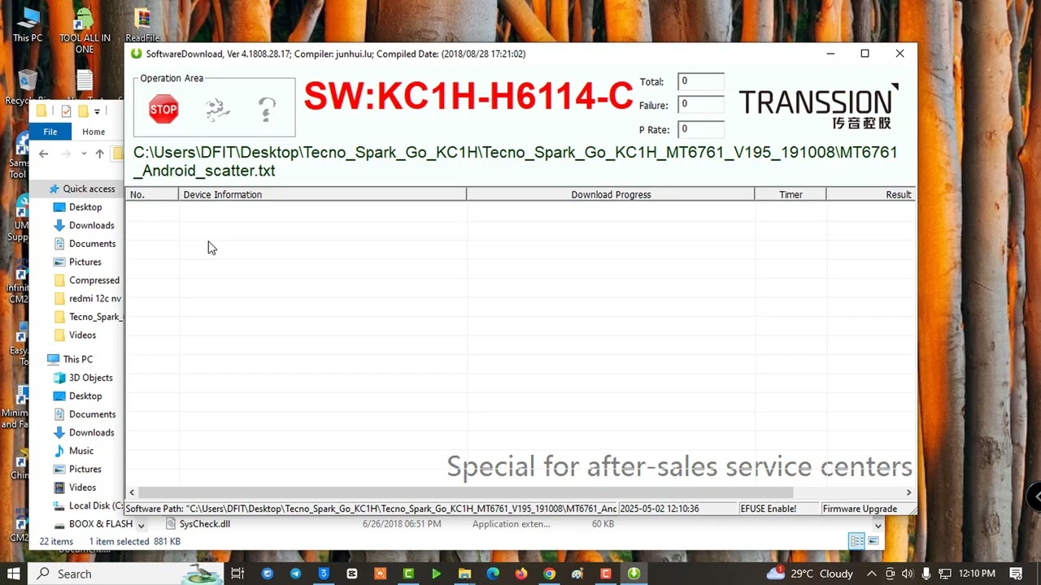This screenshot has width=1041, height=585.
Task: Expand the BOOX & FLASH chevron
Action: [x=141, y=525]
